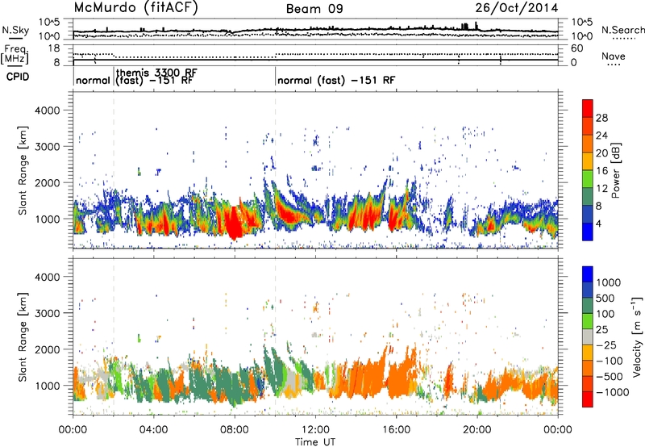Click the dark green Power segment between 8 and 12

[x=588, y=196]
